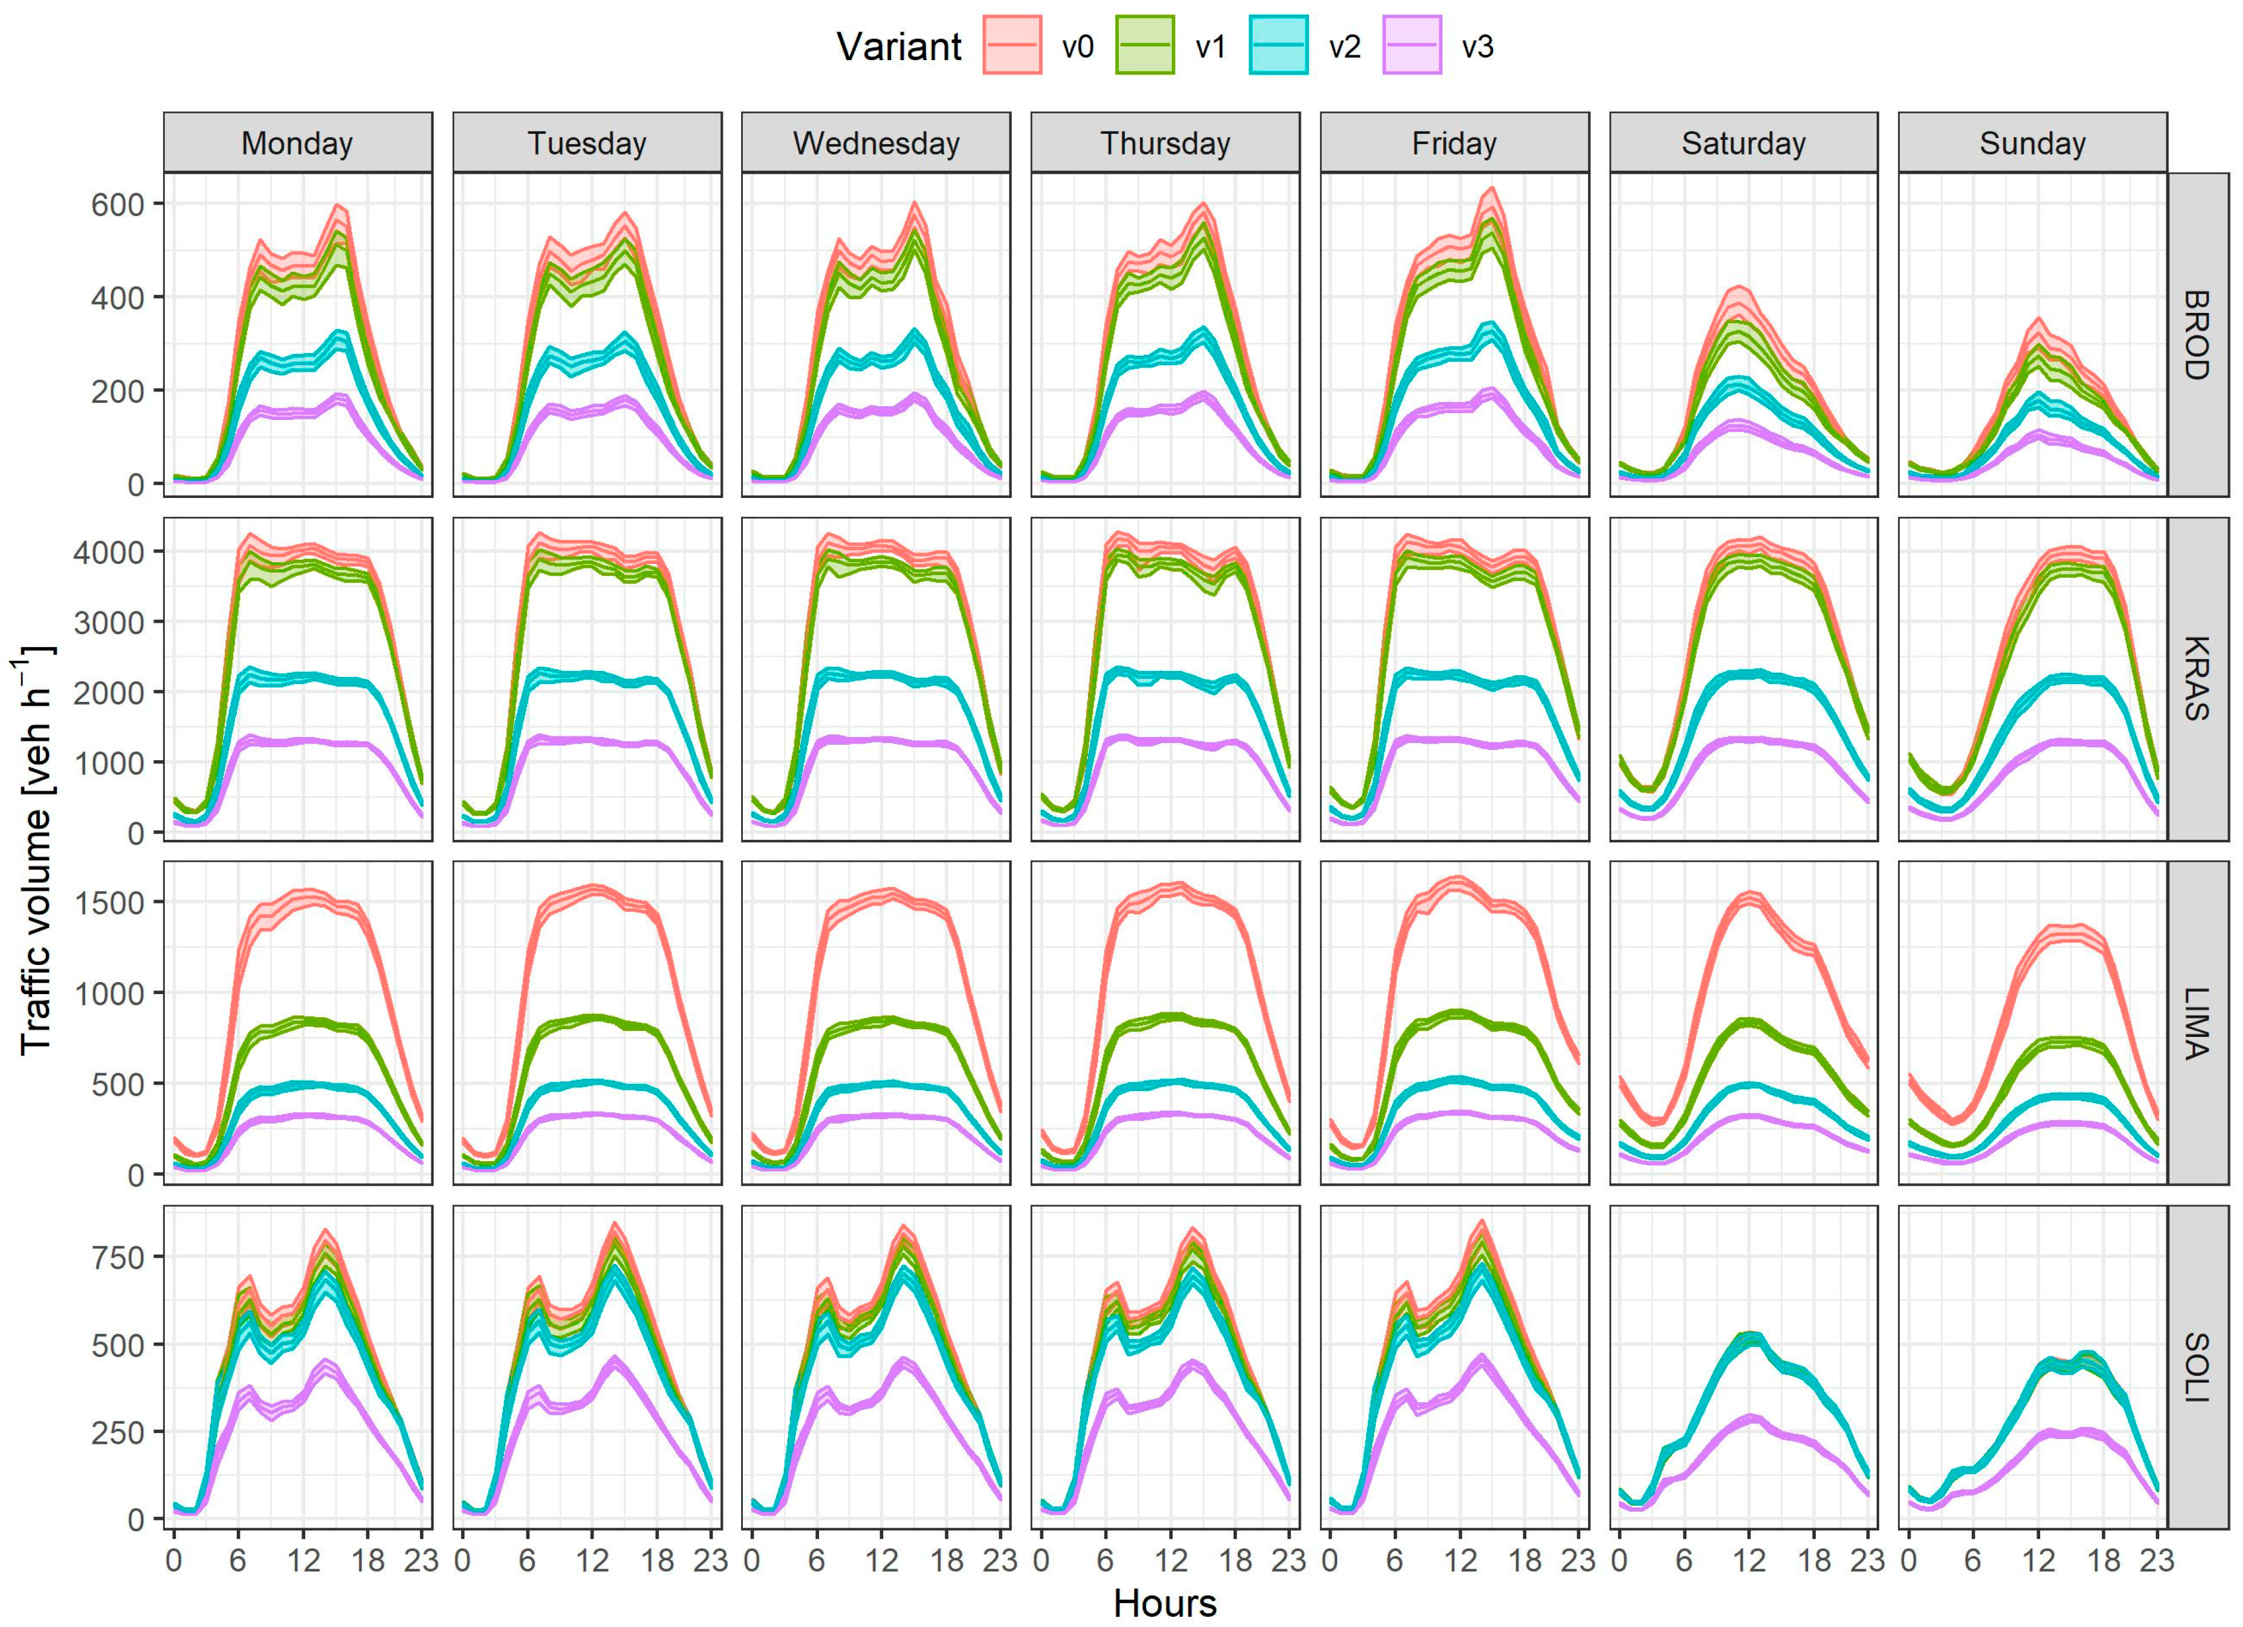The image size is (2243, 1627).
Task: Select the Friday column header
Action: [x=1454, y=143]
